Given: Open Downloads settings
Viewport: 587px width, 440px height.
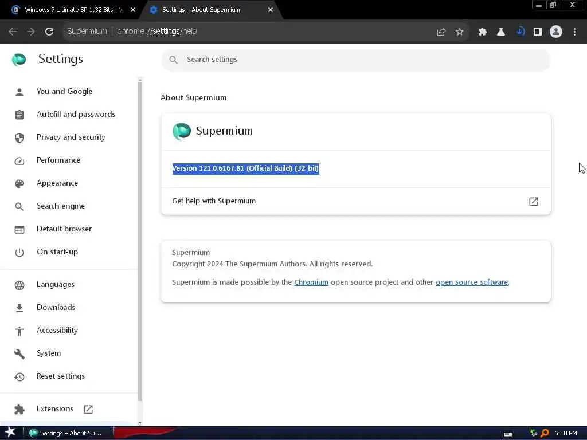Looking at the screenshot, I should tap(56, 307).
